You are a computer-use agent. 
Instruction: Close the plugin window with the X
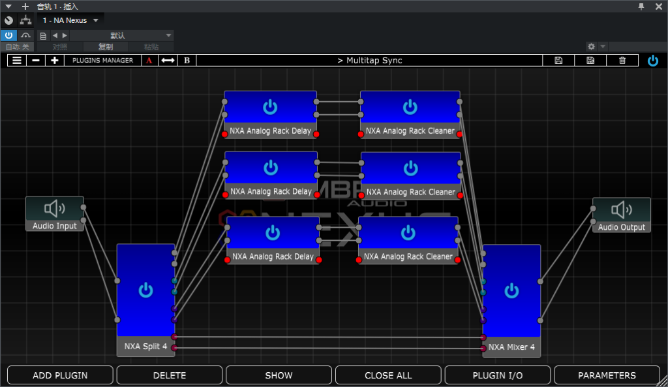659,7
